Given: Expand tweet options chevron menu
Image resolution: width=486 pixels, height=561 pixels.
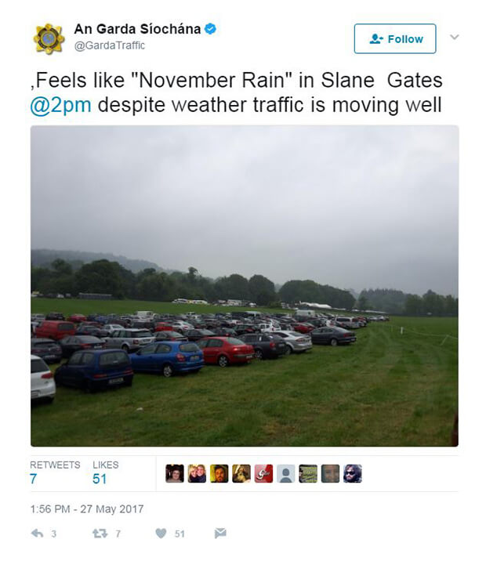Looking at the screenshot, I should coord(454,37).
